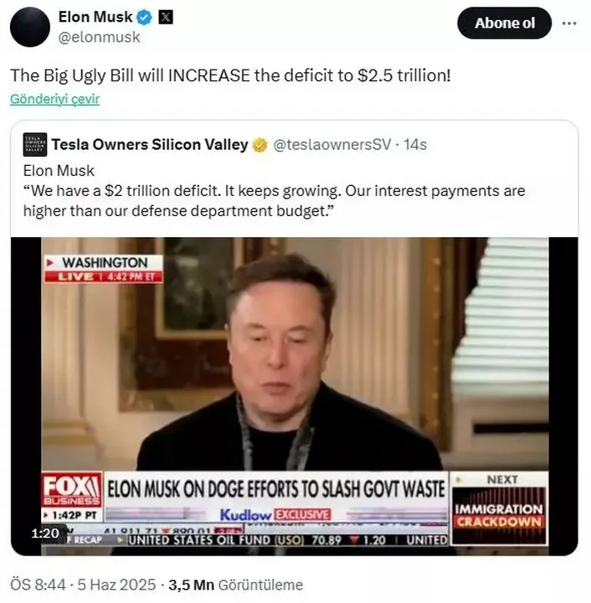Image resolution: width=591 pixels, height=603 pixels.
Task: Click the 1:20 video duration label
Action: 45,533
